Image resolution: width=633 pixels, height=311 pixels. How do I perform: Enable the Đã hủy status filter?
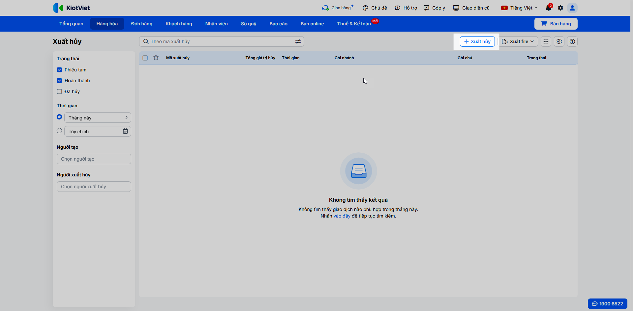(59, 91)
